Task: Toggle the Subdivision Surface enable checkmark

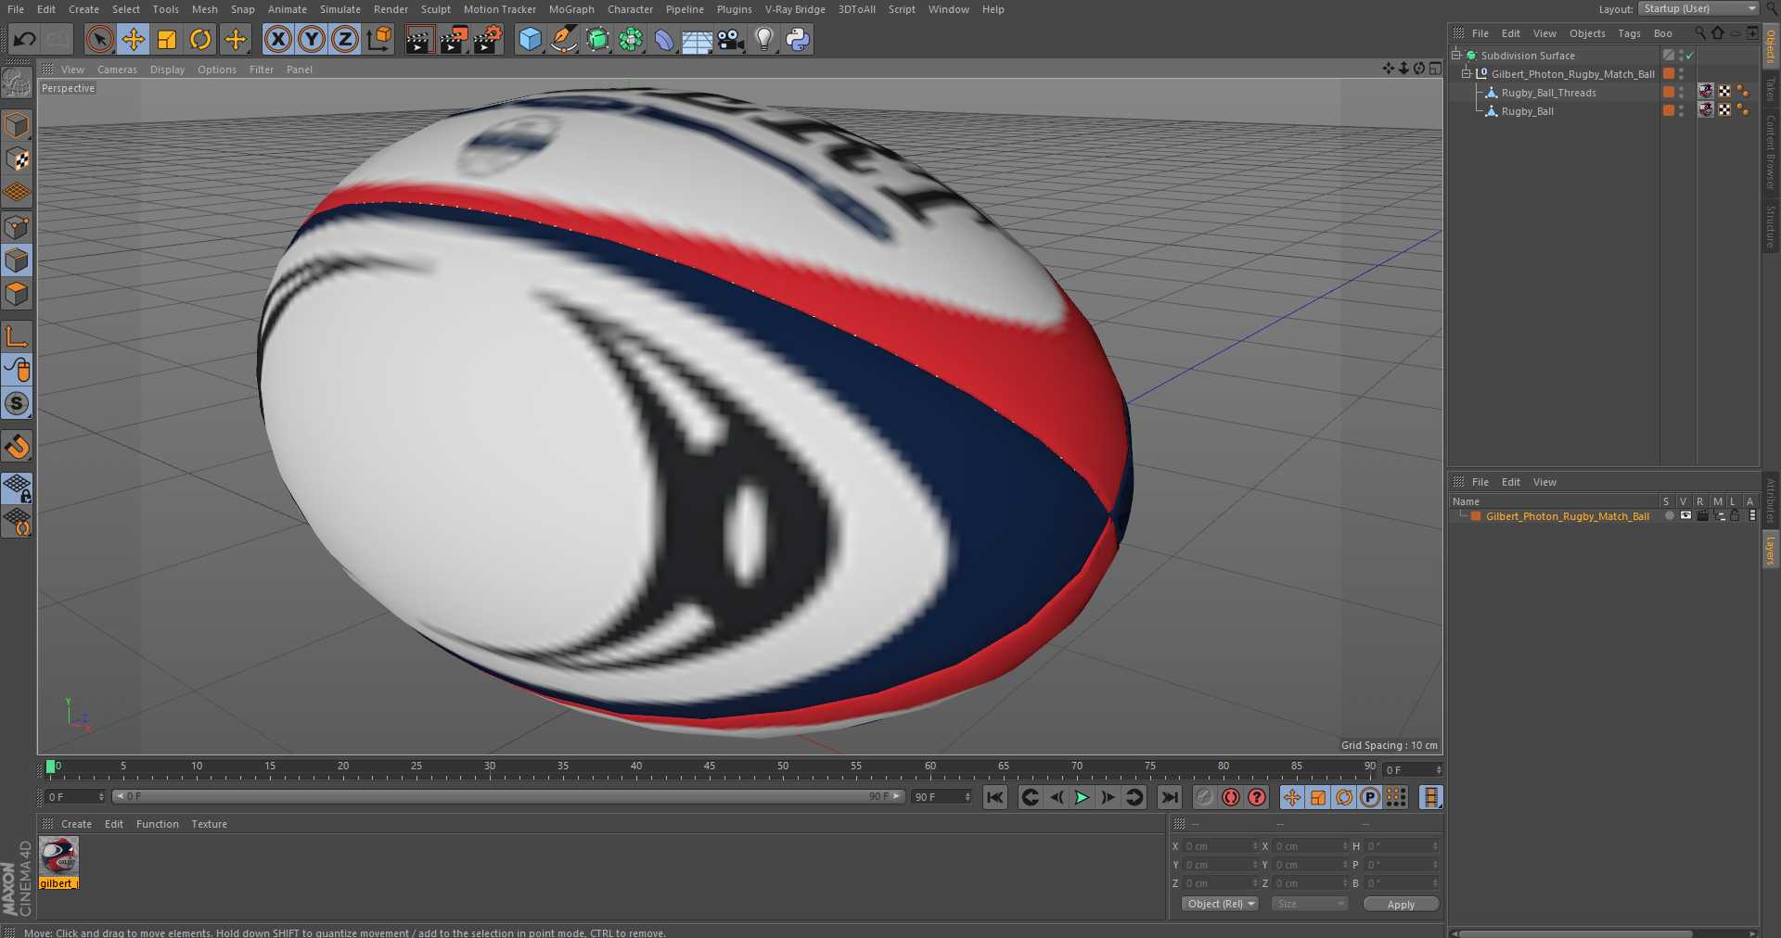Action: pos(1690,56)
